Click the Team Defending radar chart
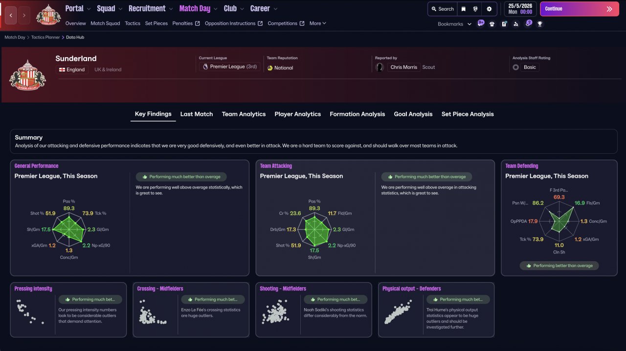626x351 pixels. point(559,221)
